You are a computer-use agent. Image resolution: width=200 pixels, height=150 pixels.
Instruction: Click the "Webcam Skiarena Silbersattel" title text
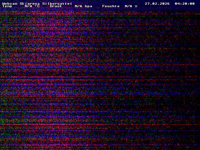point(37,3)
